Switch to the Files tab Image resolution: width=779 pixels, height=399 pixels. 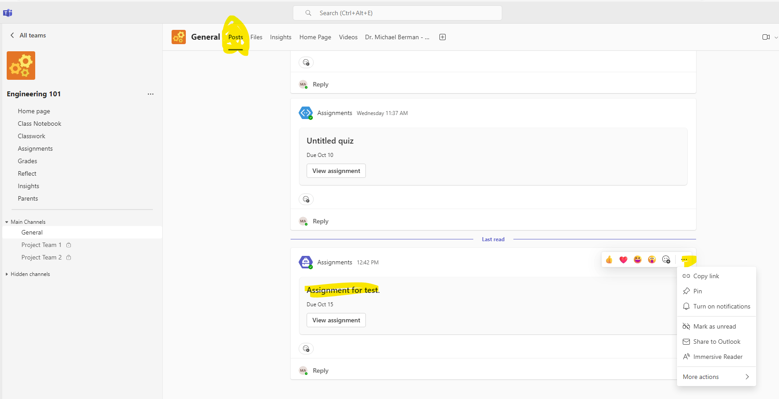pos(256,37)
